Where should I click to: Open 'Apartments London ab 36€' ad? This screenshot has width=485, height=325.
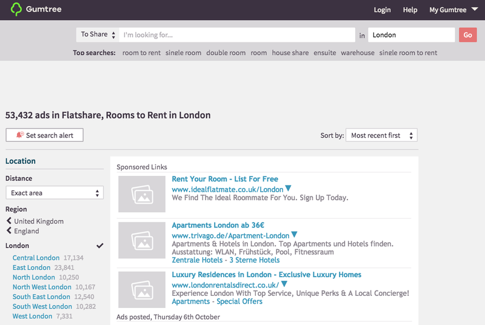(218, 225)
